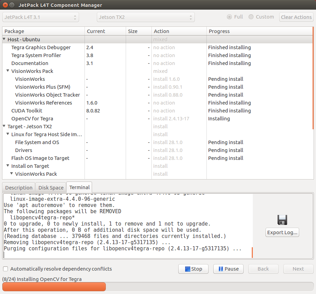Collapse the Target - Jetson TX2 group
The image size is (316, 294).
tap(4, 126)
